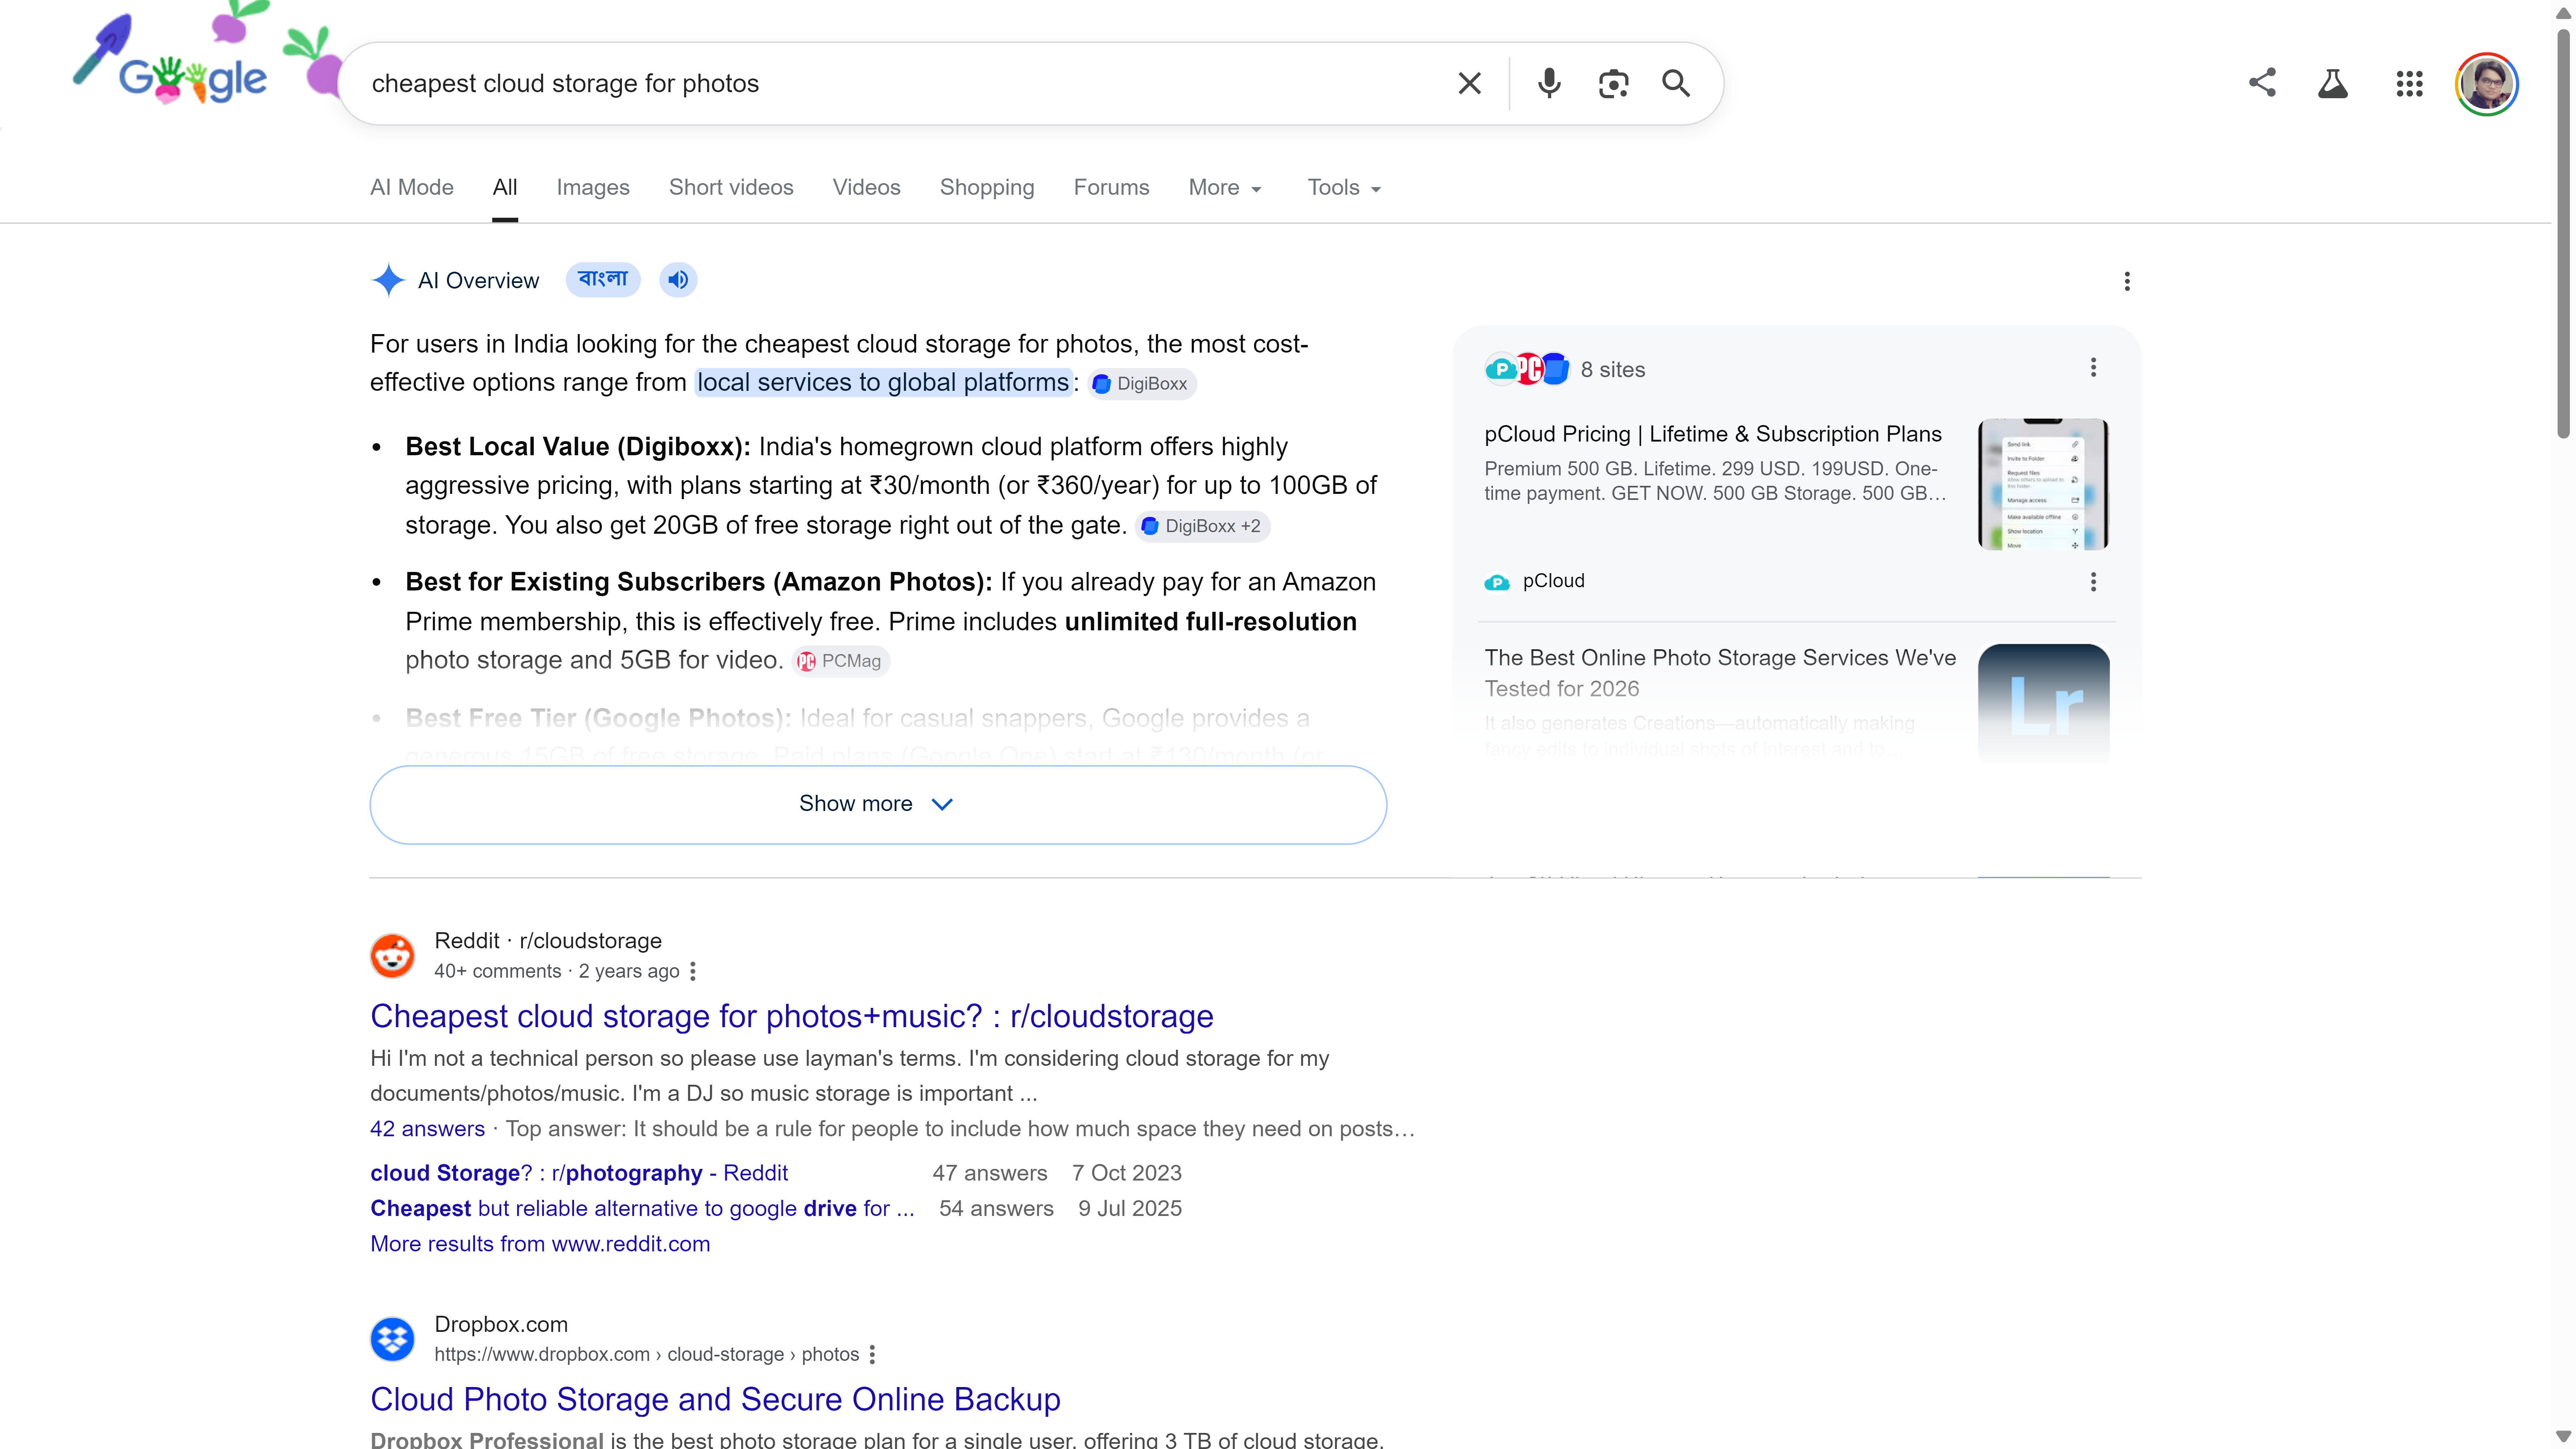Click the pCloud logo icon in sources

[1497, 582]
